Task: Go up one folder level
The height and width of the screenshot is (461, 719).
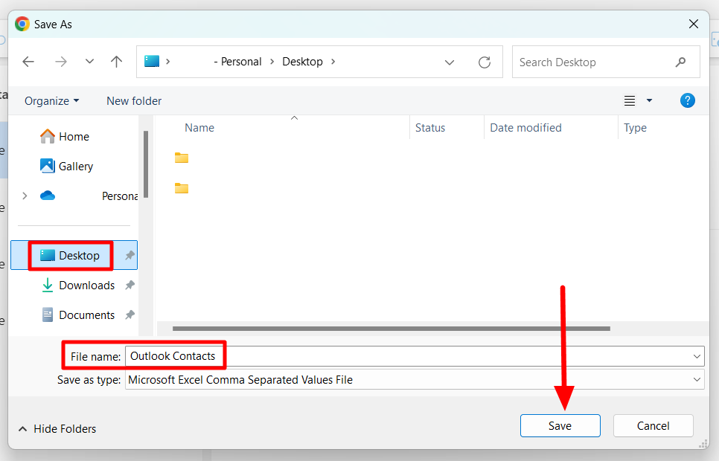Action: (116, 62)
